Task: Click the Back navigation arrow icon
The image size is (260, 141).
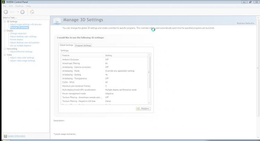Action: 6,12
